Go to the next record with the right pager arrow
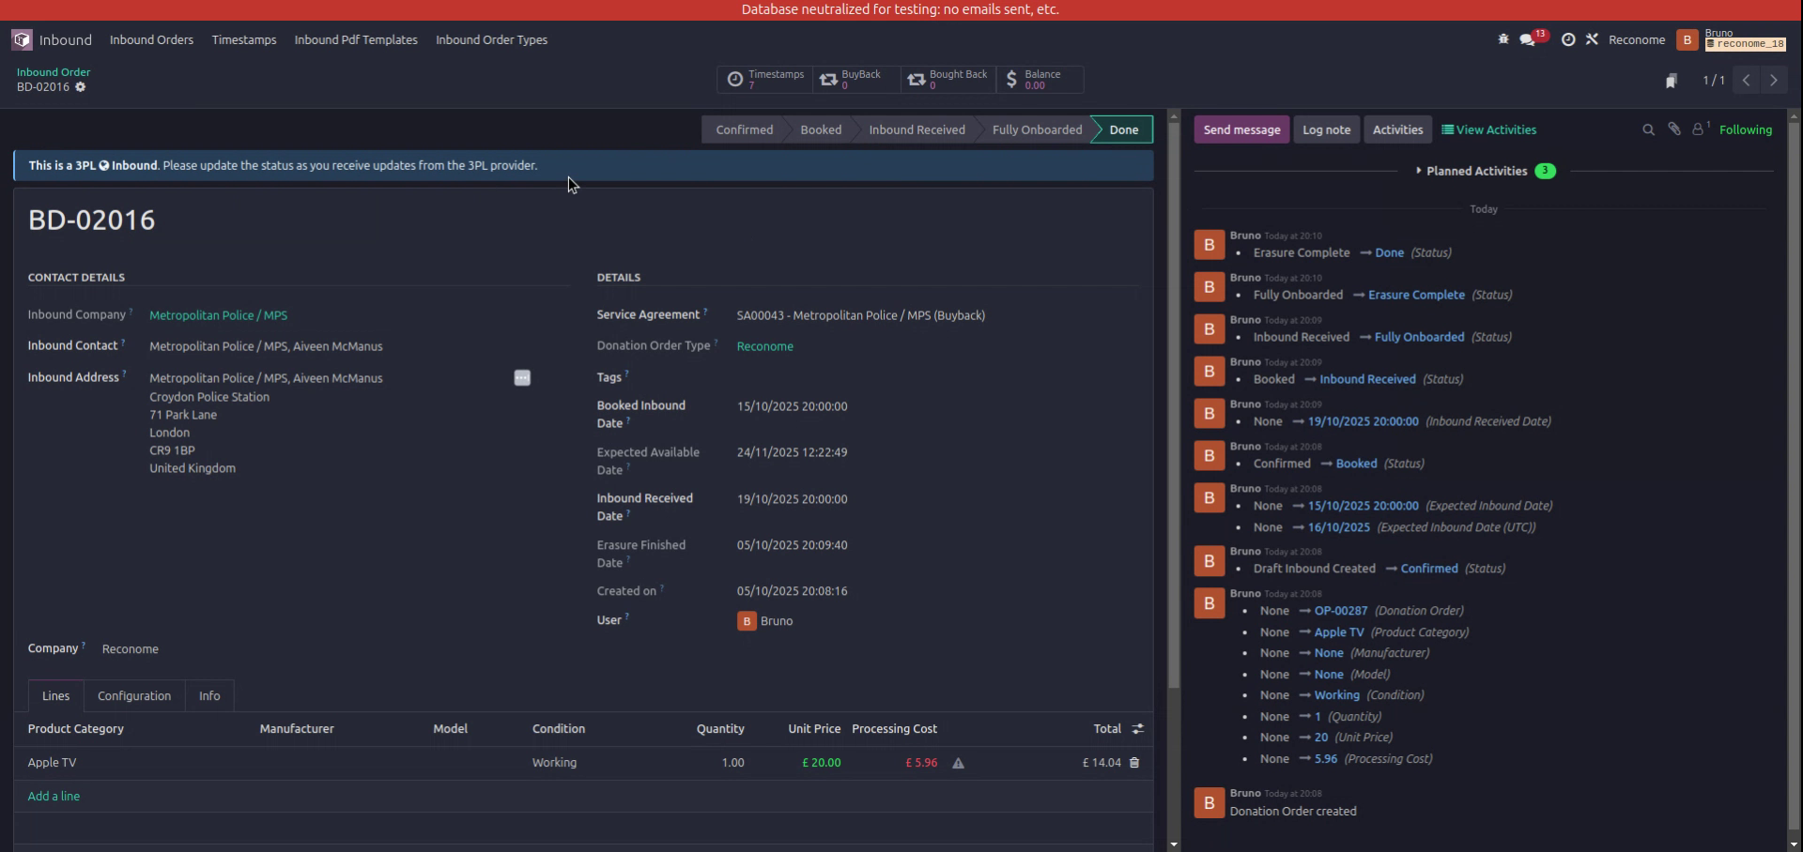Screen dimensions: 1803x852 click(x=1774, y=81)
